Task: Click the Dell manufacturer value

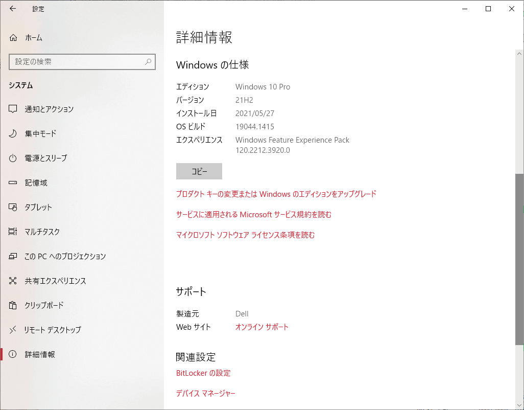Action: (242, 314)
